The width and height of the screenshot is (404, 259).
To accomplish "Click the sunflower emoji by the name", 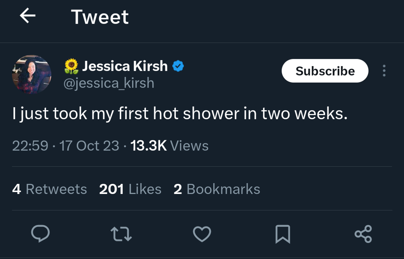I will tap(71, 66).
